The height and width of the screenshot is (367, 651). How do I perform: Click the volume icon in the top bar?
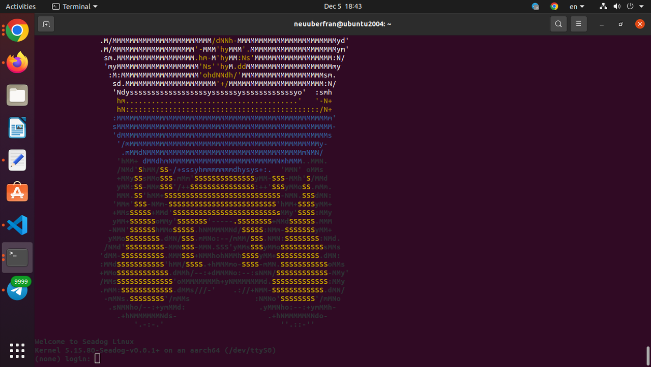pyautogui.click(x=617, y=7)
